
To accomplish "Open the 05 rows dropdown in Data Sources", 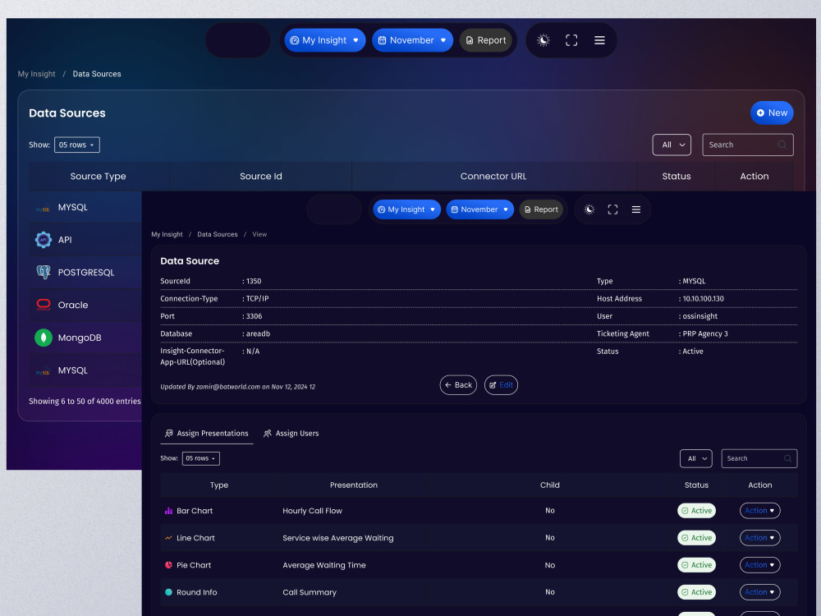I will 77,145.
